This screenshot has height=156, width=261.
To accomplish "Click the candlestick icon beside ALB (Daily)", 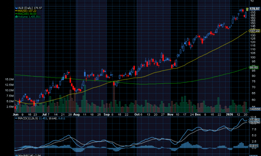I will [x=16, y=8].
